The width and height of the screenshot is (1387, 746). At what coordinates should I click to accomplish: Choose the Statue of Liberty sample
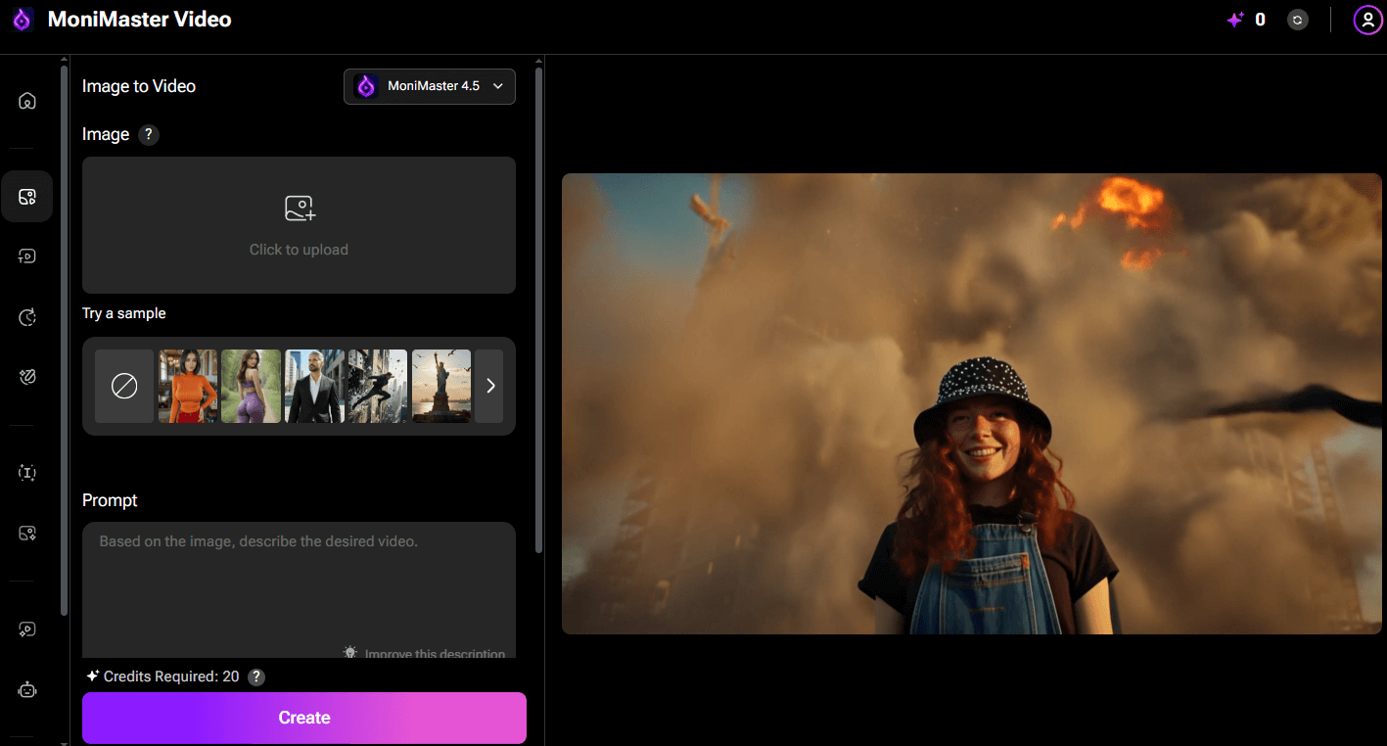441,387
